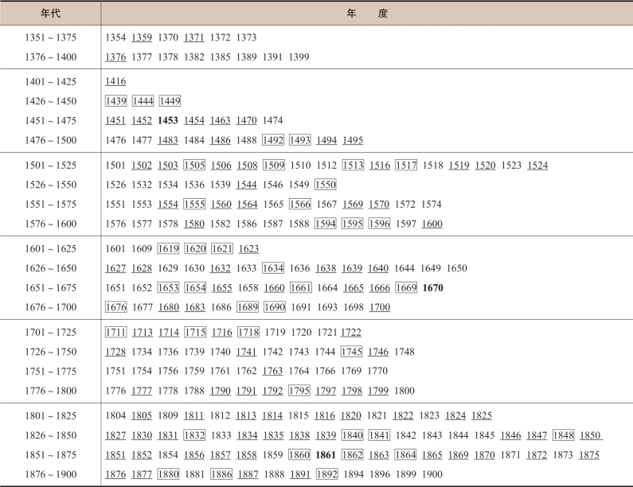Click the 年度 column header
The width and height of the screenshot is (633, 487).
[367, 14]
